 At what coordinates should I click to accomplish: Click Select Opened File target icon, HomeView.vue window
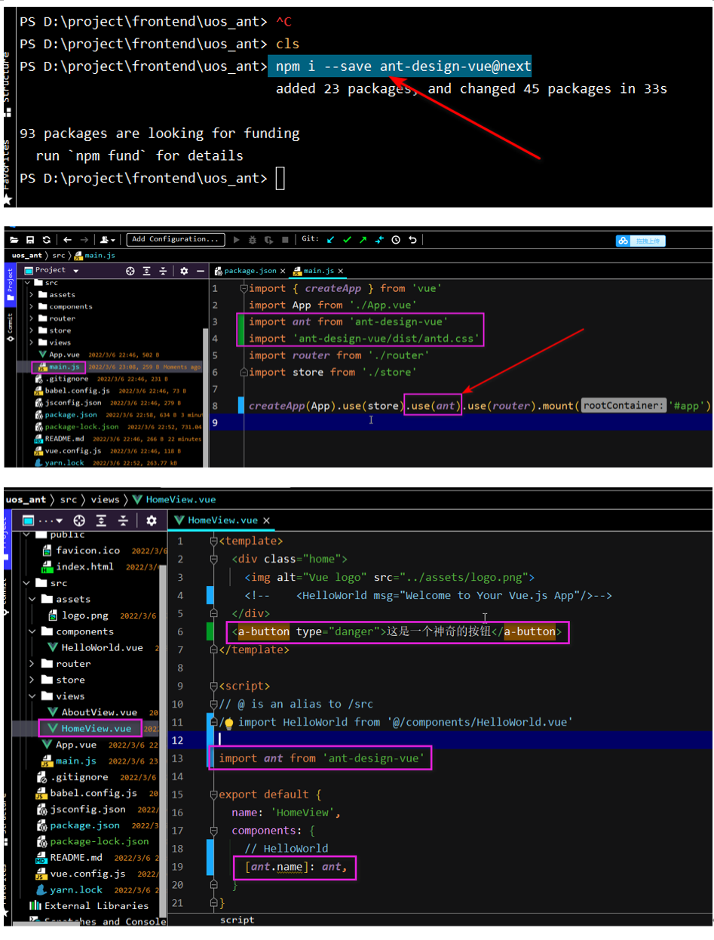coord(79,521)
